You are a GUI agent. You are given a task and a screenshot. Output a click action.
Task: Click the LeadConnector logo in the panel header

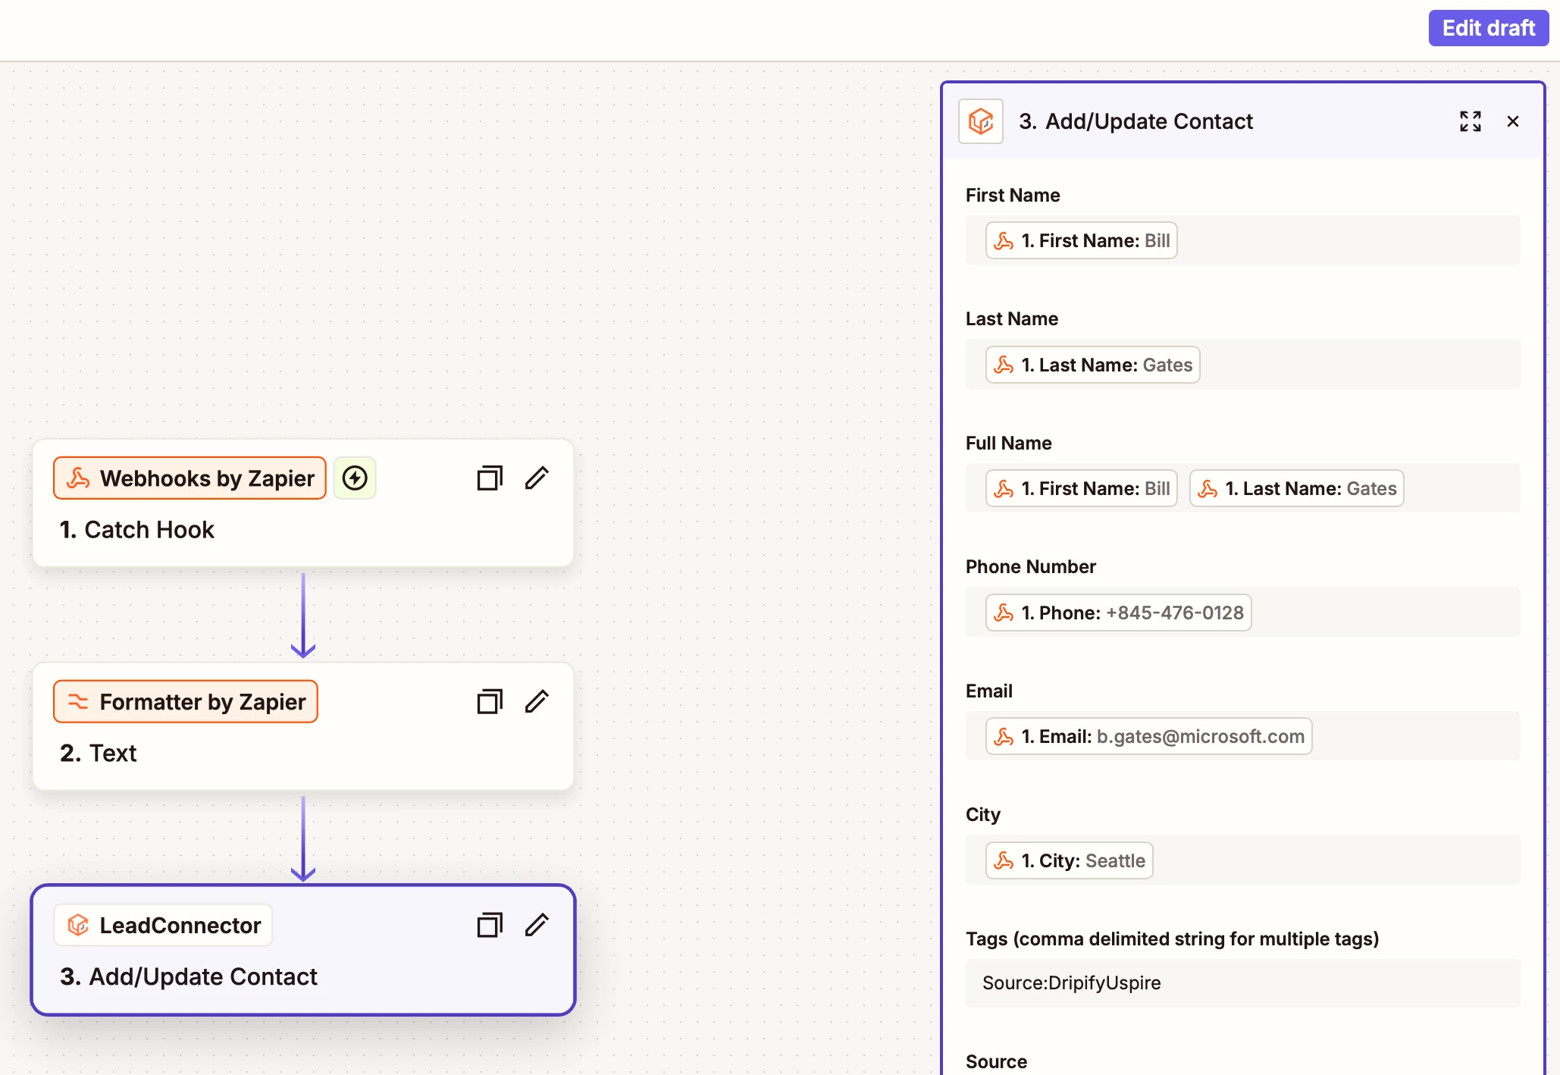click(980, 121)
